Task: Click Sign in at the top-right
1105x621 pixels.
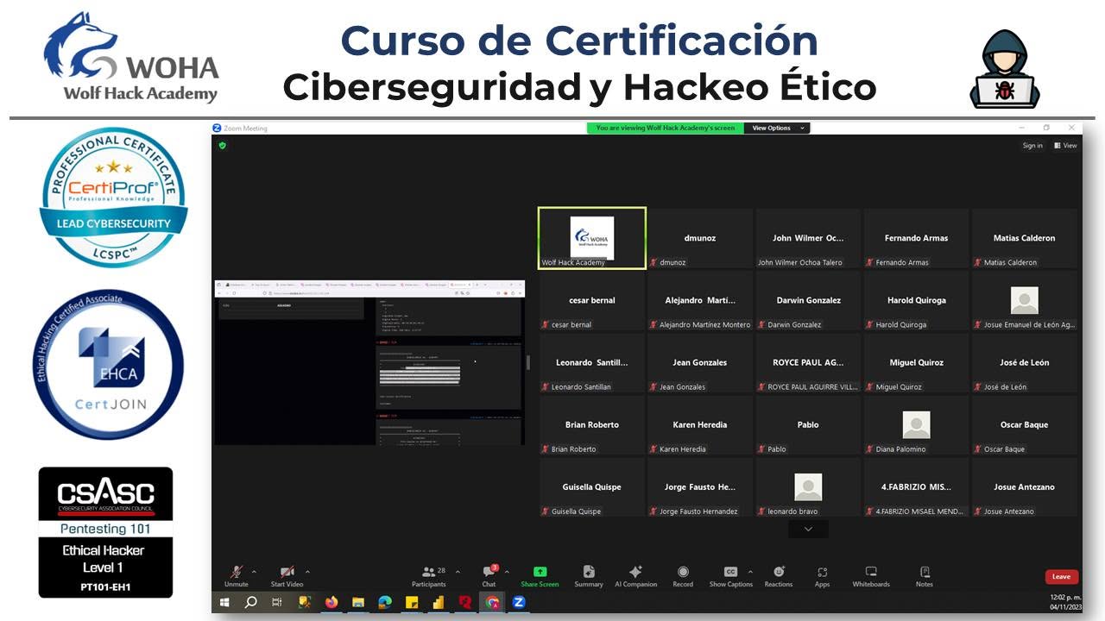Action: pos(1032,146)
